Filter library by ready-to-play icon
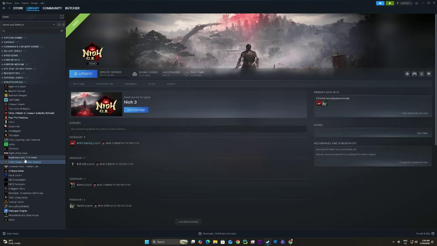The width and height of the screenshot is (437, 246). 63,25
